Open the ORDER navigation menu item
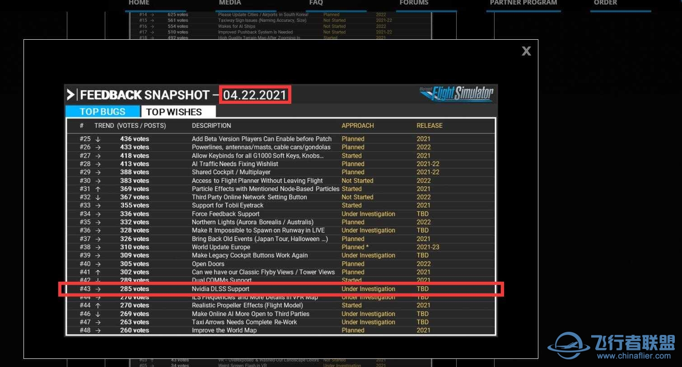The height and width of the screenshot is (367, 682). click(x=605, y=3)
